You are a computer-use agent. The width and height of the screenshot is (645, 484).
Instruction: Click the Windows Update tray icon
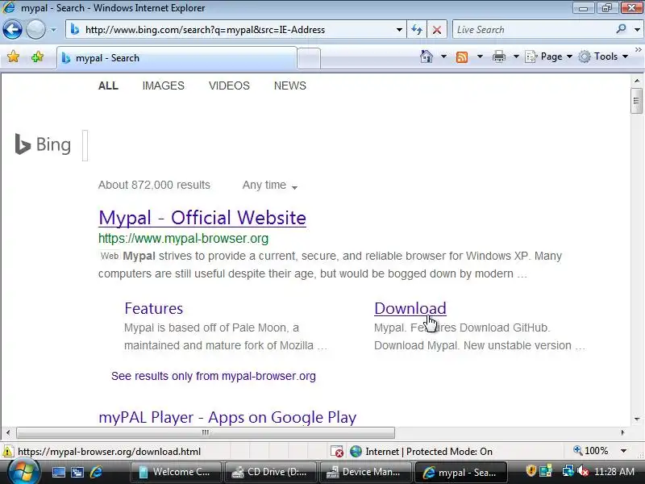546,470
